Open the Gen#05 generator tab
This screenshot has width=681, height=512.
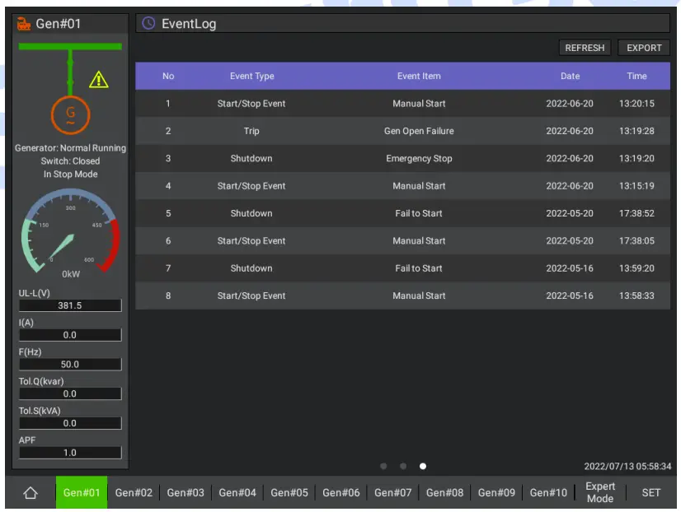click(x=289, y=492)
